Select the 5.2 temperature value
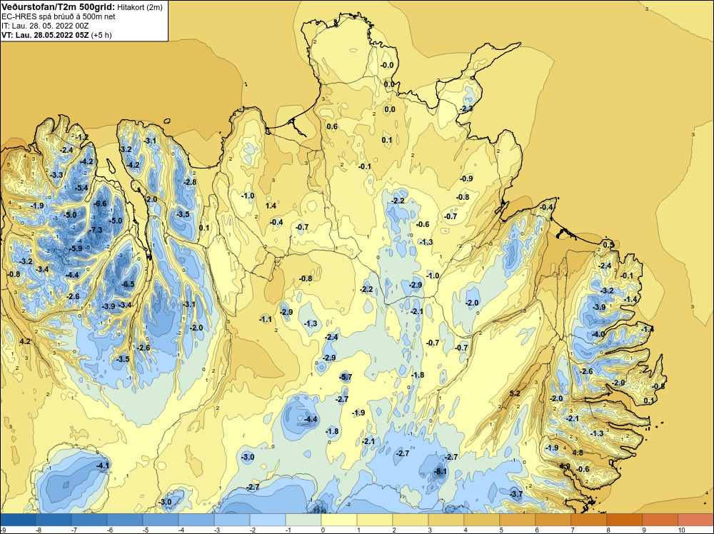Image resolution: width=714 pixels, height=534 pixels. click(515, 394)
